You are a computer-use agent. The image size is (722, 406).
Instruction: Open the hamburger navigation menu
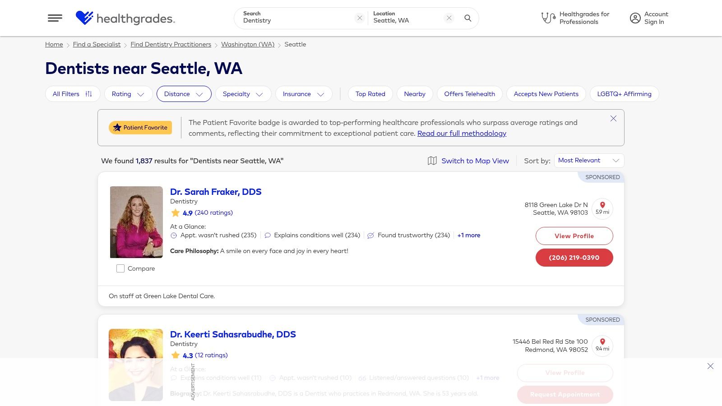pos(55,18)
